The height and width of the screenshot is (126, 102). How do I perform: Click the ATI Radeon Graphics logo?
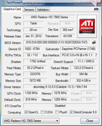coord(87,26)
